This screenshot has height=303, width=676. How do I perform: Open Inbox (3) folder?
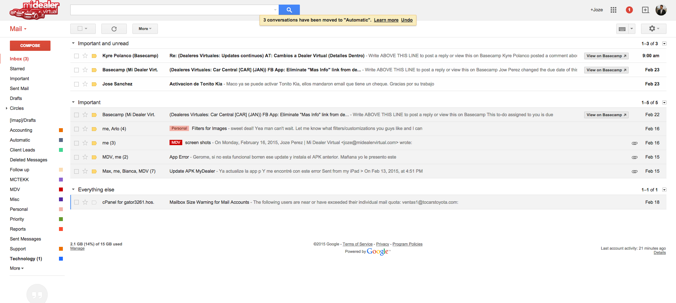pyautogui.click(x=19, y=59)
